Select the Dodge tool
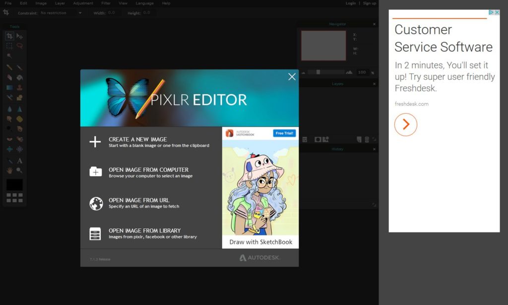 [9, 129]
